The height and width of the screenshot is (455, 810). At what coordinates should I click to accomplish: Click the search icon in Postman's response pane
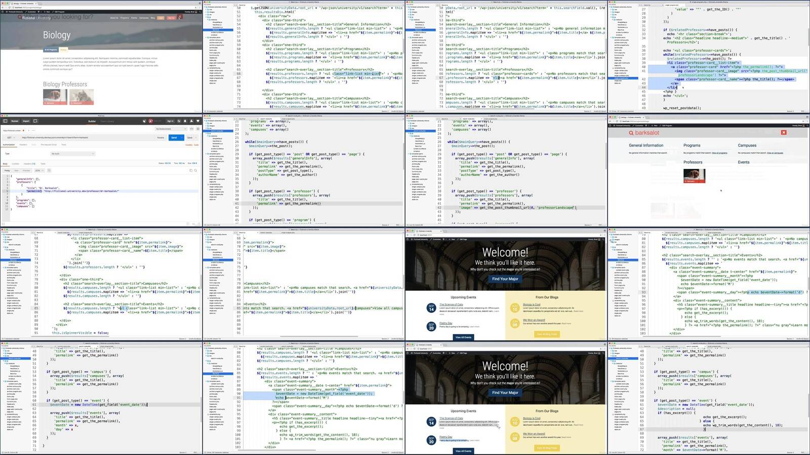point(196,170)
